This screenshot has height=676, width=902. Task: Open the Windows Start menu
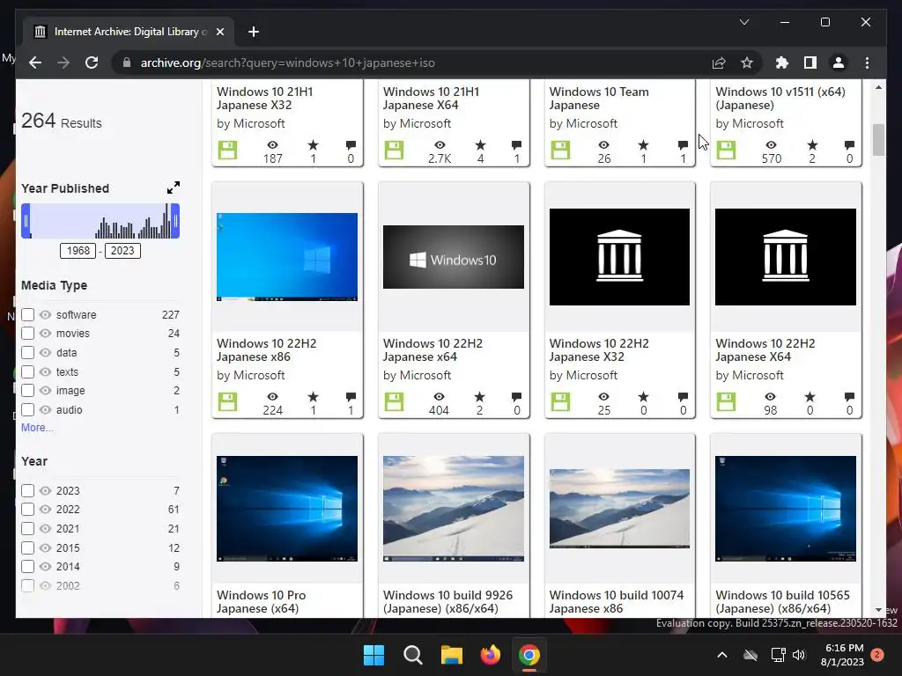pos(373,655)
